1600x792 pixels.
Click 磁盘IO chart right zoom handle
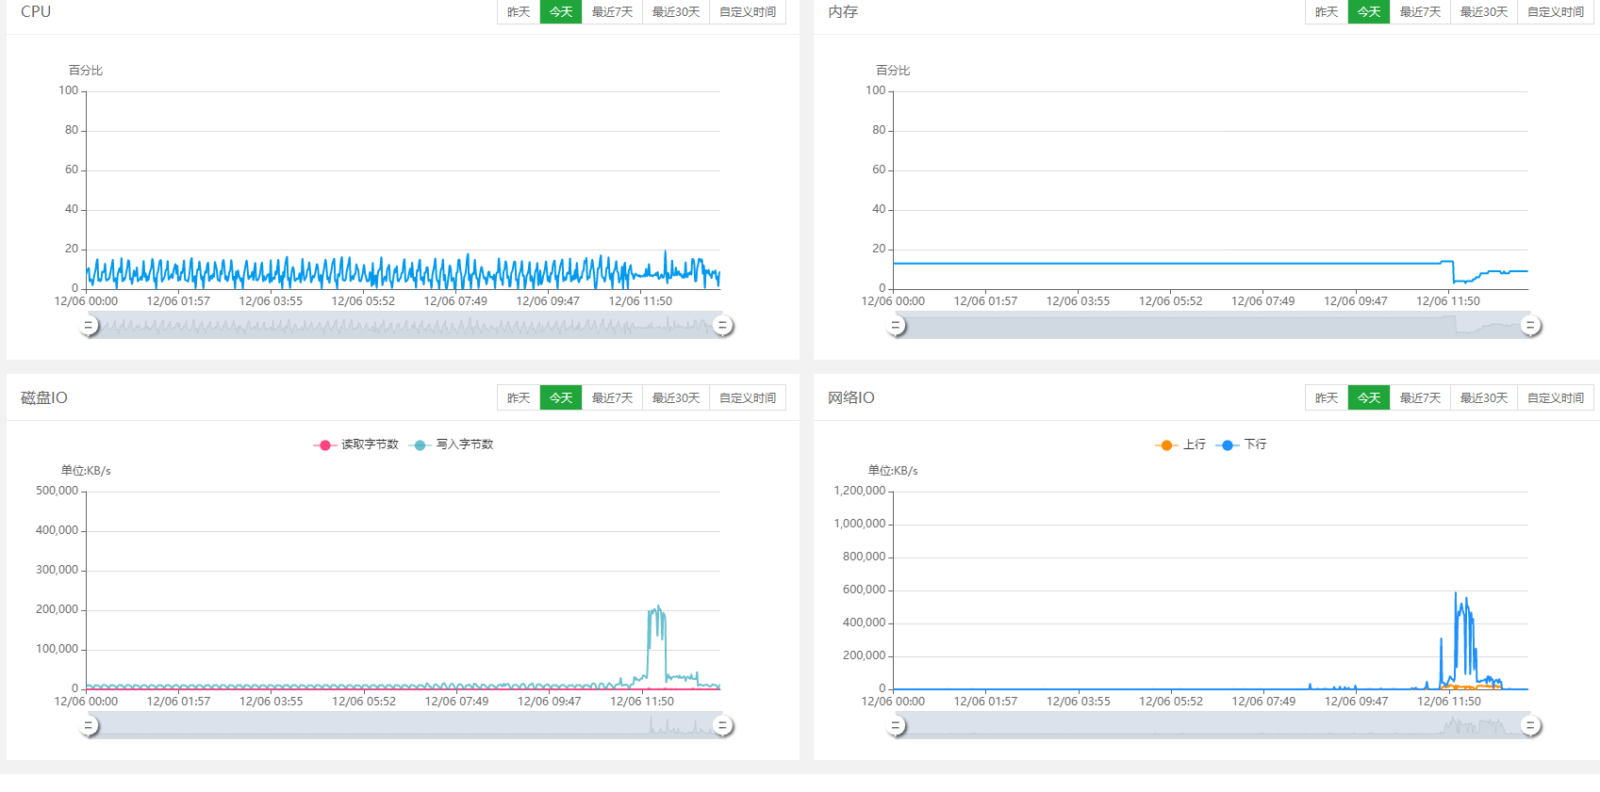coord(723,725)
